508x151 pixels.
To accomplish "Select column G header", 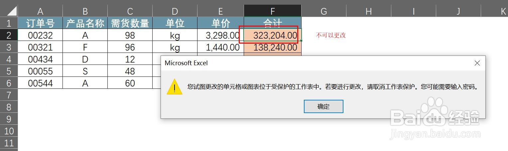I will coord(324,11).
